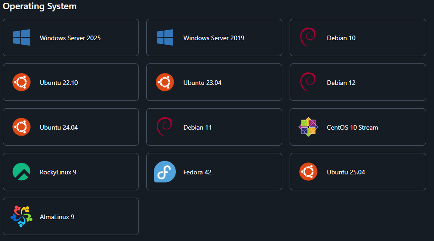The image size is (434, 241).
Task: Select the Windows Server 2025 label
Action: [70, 38]
